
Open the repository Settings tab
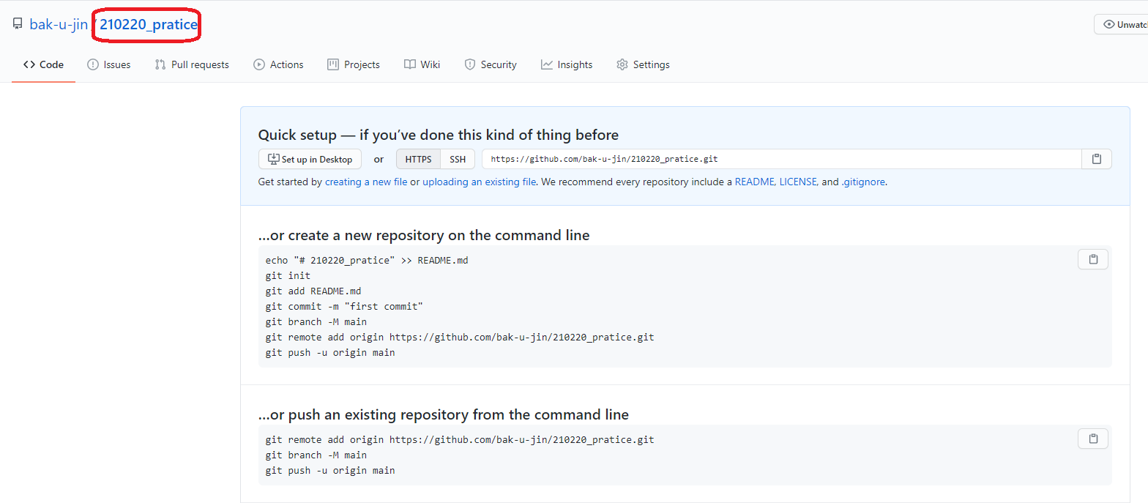pos(643,64)
